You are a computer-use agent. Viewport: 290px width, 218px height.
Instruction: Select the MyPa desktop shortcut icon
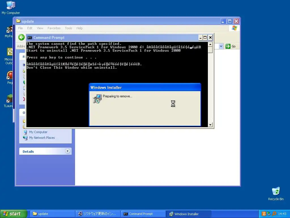coord(9,32)
